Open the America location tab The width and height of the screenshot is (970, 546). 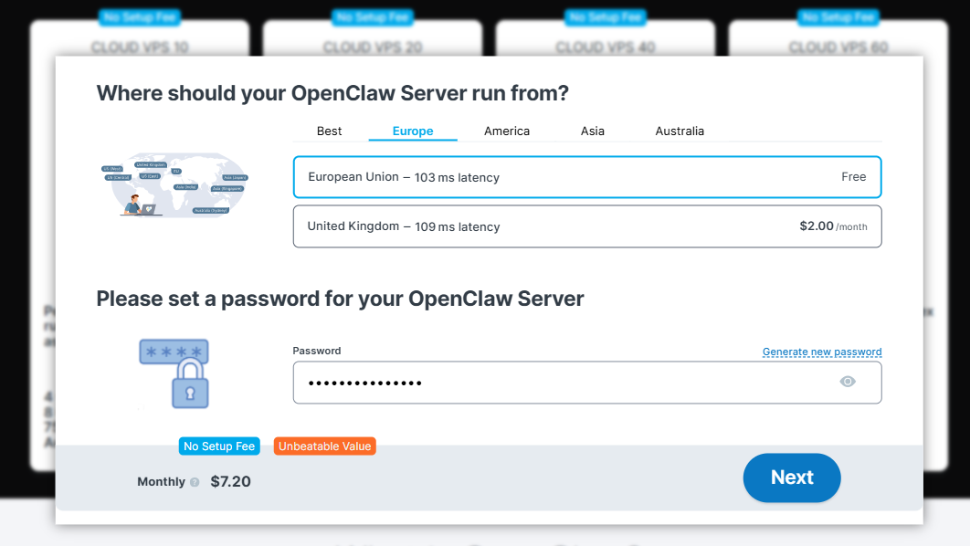(x=507, y=131)
